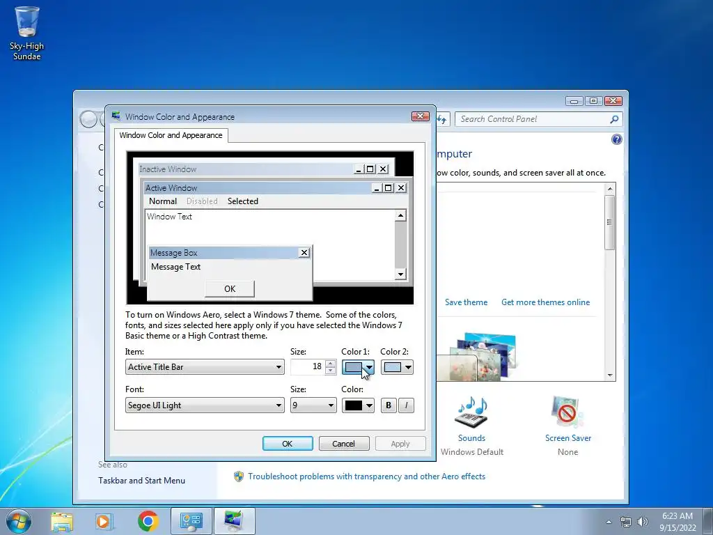Click the shield icon beside Troubleshoot link
The image size is (713, 535).
[239, 476]
